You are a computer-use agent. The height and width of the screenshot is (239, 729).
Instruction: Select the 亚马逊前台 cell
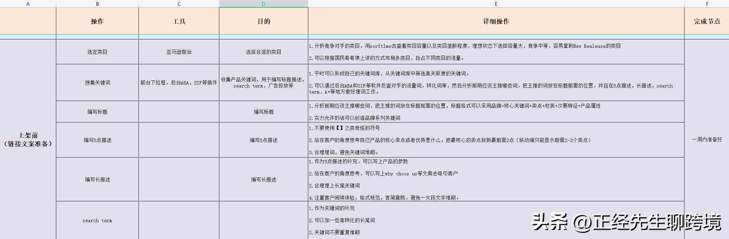tap(179, 52)
